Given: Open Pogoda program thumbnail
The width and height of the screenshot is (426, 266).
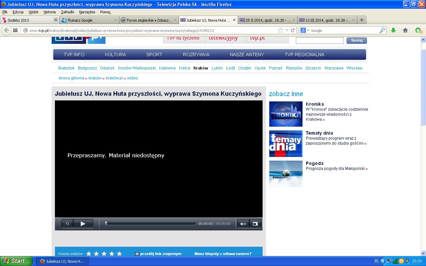Looking at the screenshot, I should pos(286,174).
